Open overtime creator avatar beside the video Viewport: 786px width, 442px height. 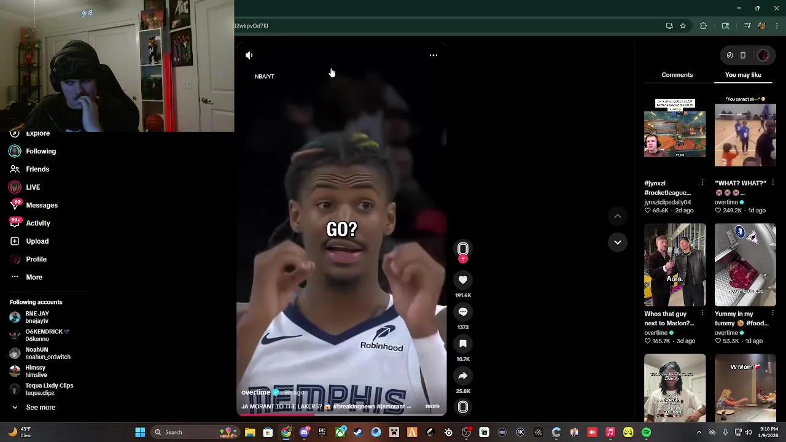pos(463,249)
